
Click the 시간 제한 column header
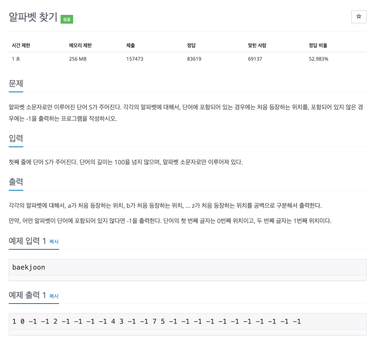pyautogui.click(x=21, y=45)
